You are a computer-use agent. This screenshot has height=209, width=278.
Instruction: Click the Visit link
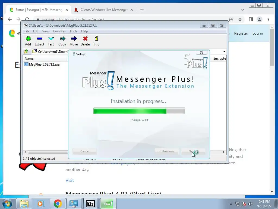point(70,180)
